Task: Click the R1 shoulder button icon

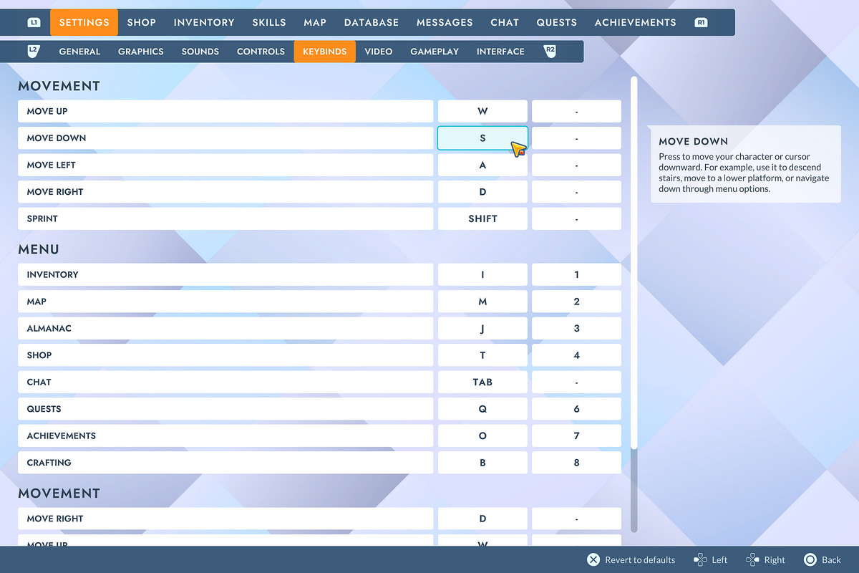Action: (701, 22)
